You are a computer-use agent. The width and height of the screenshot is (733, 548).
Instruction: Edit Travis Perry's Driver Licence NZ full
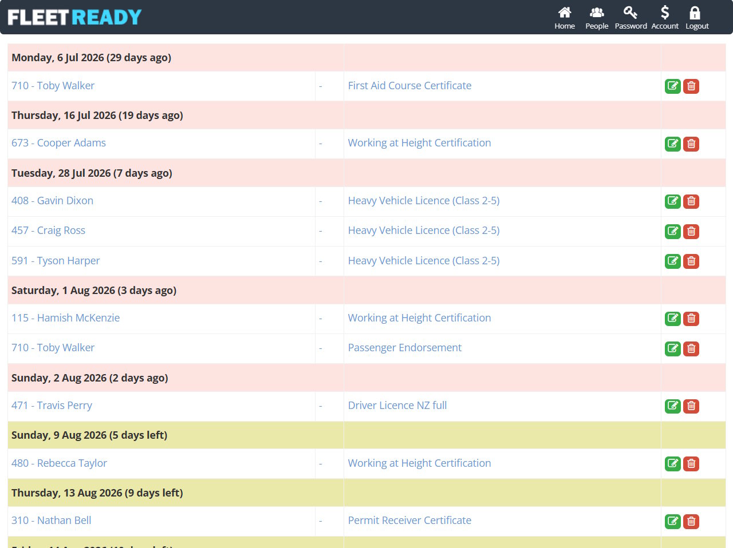(x=673, y=406)
